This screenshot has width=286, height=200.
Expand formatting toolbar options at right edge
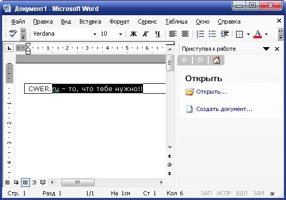click(281, 34)
